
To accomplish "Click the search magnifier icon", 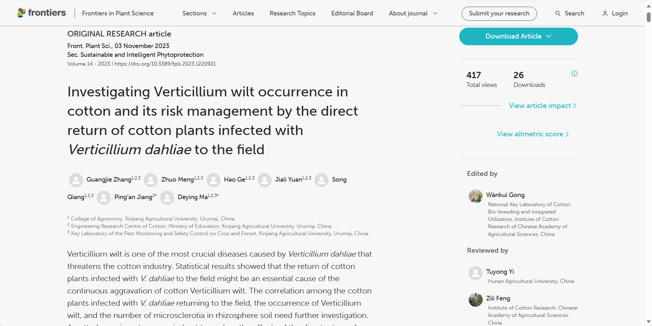I will pos(558,13).
